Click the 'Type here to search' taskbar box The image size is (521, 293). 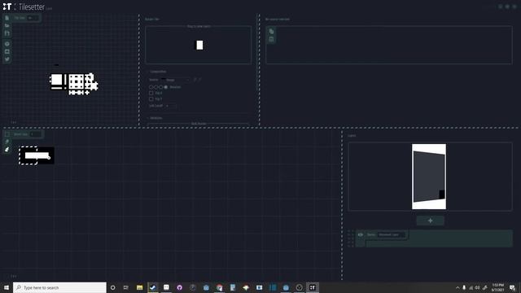(59, 287)
